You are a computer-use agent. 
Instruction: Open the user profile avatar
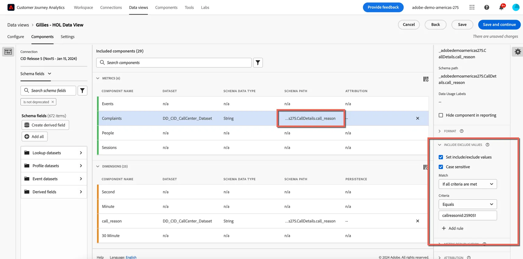pos(516,7)
